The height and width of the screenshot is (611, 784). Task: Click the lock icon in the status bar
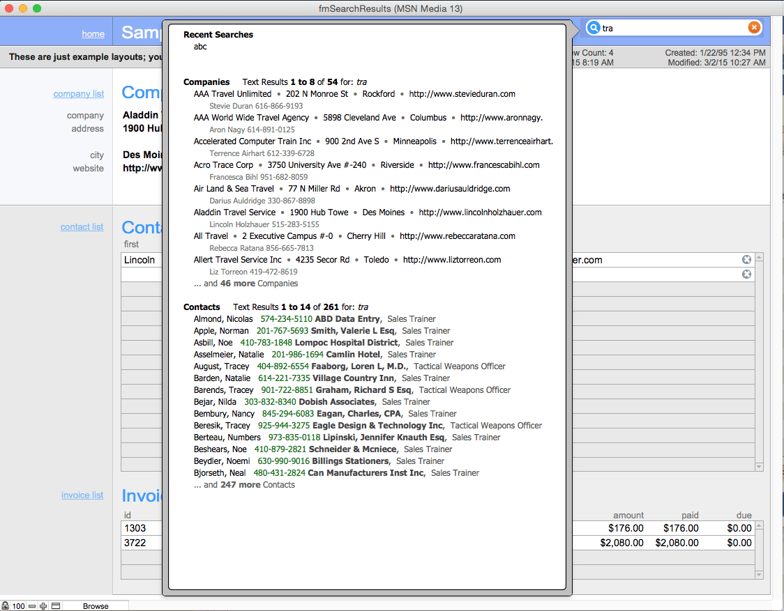click(x=5, y=606)
